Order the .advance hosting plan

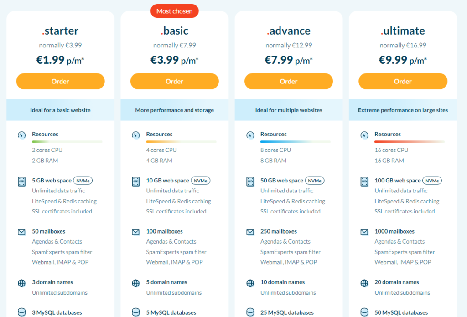tap(289, 81)
